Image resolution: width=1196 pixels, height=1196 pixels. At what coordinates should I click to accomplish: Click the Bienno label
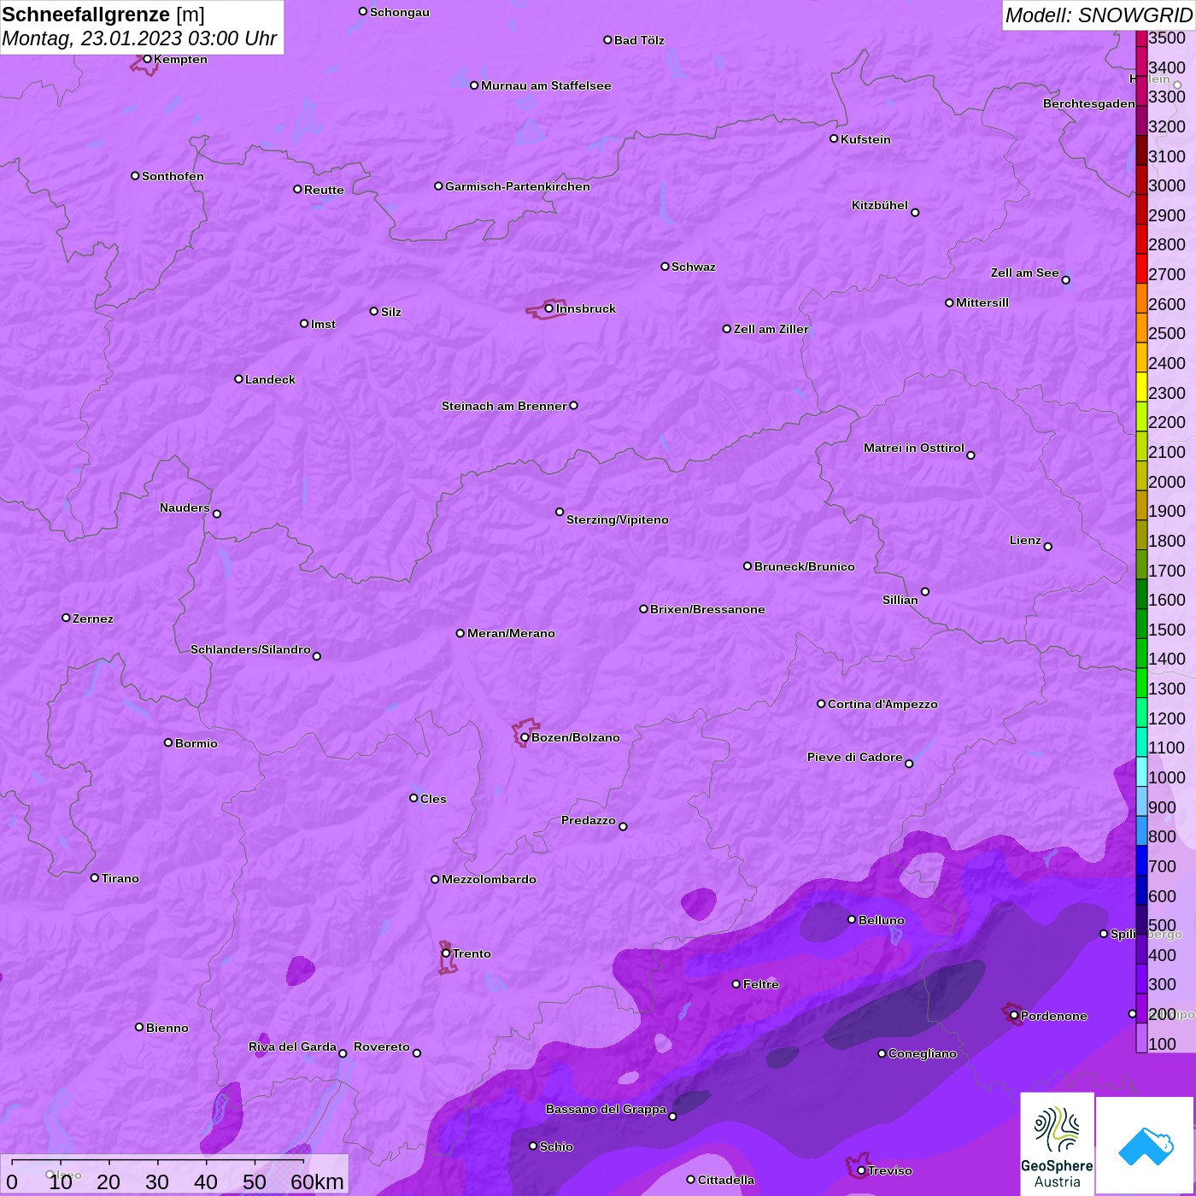167,1028
